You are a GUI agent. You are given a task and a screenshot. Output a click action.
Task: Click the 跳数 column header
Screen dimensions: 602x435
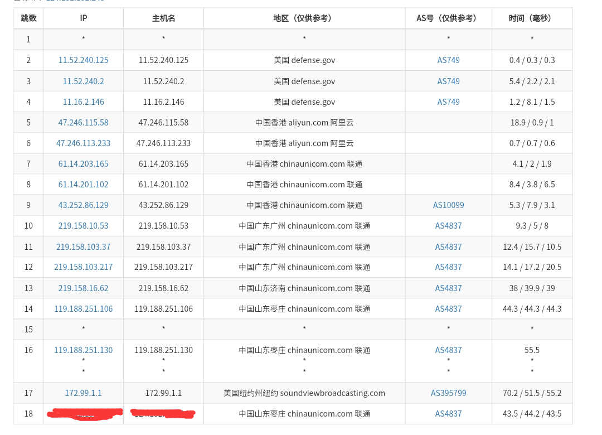pos(28,18)
